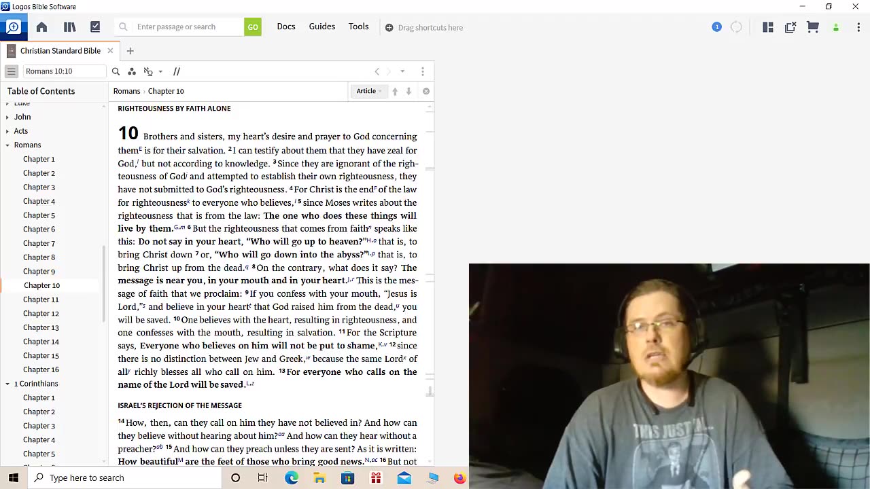Click the Romans 10:10 reference box
This screenshot has height=489, width=870.
(x=65, y=71)
